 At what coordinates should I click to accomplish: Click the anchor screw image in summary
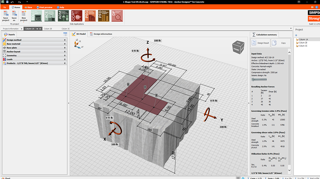(259, 79)
